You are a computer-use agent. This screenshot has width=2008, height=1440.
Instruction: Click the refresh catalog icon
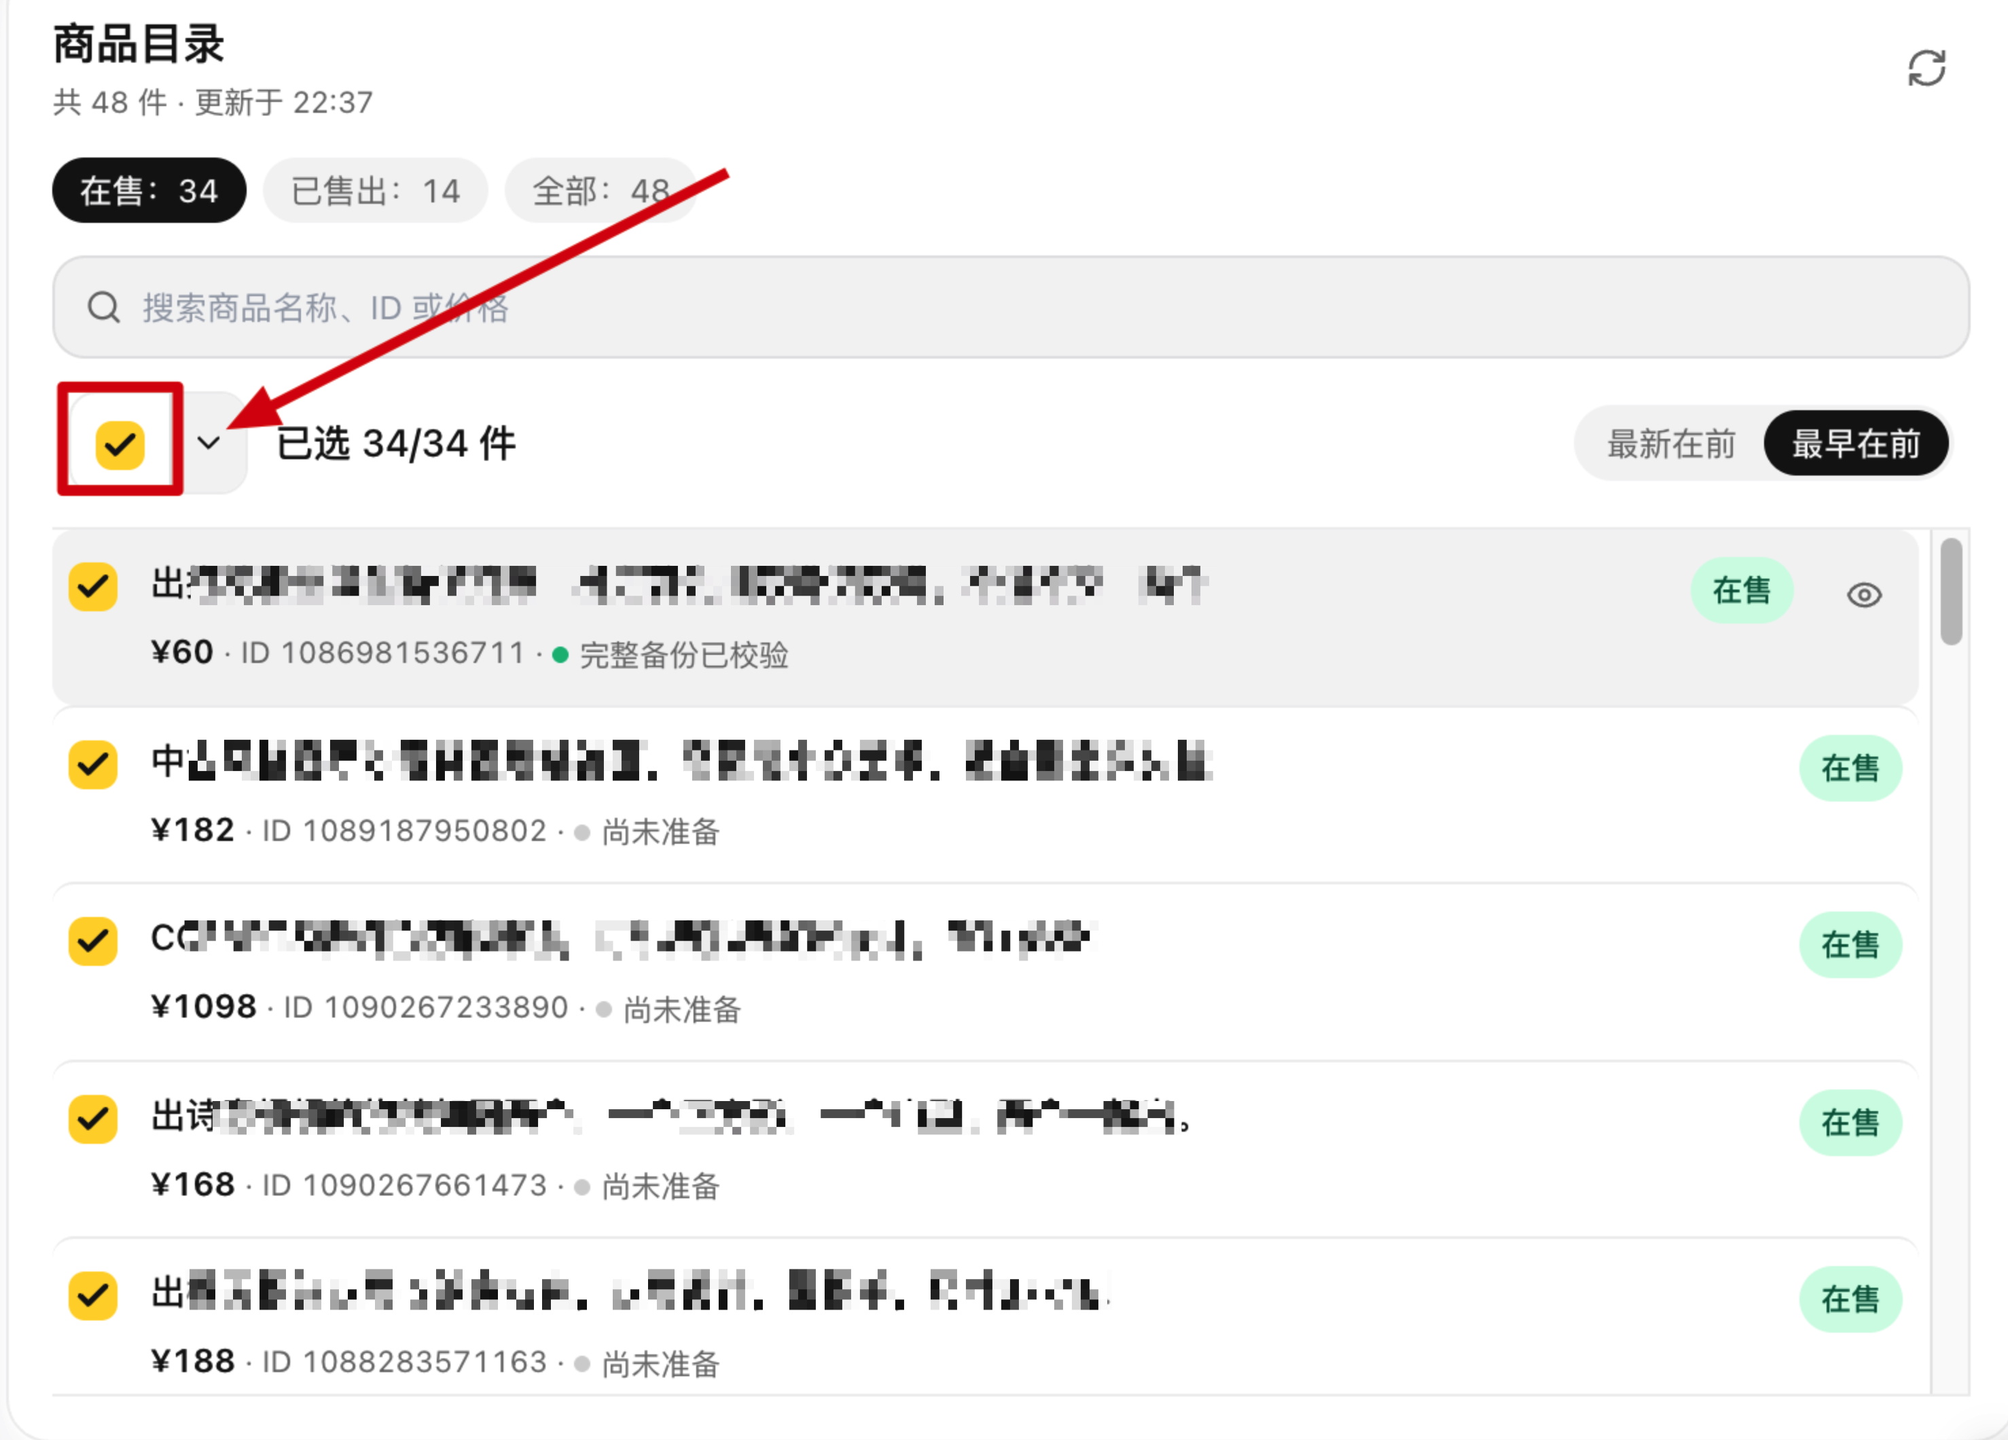pyautogui.click(x=1926, y=68)
